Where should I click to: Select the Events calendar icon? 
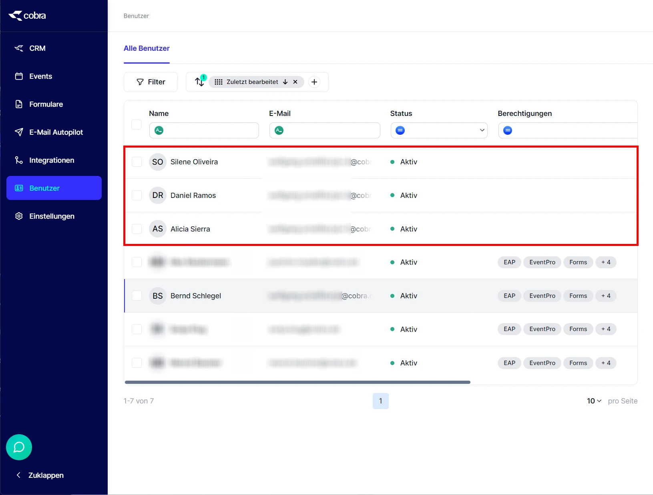19,76
